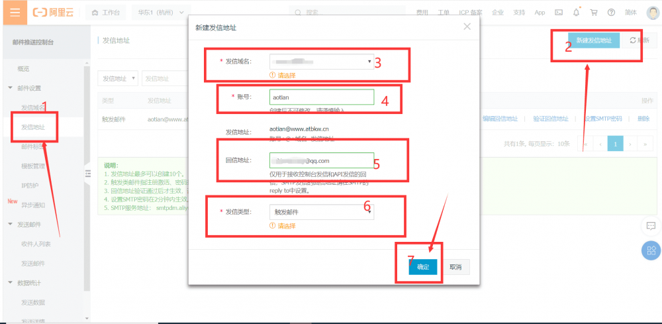Click the 触发邮件 row type cell
The width and height of the screenshot is (662, 324).
(115, 119)
